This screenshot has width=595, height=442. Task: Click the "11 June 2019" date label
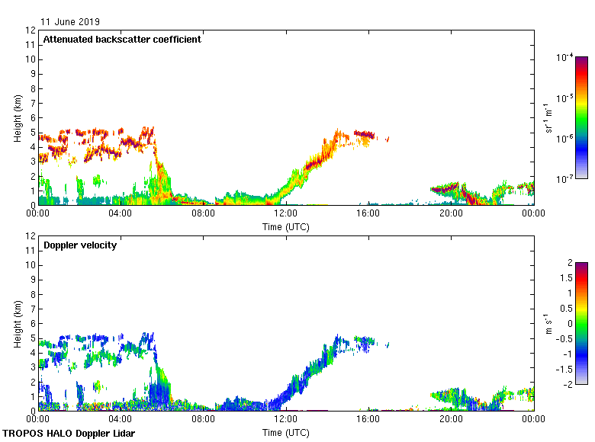(x=70, y=22)
